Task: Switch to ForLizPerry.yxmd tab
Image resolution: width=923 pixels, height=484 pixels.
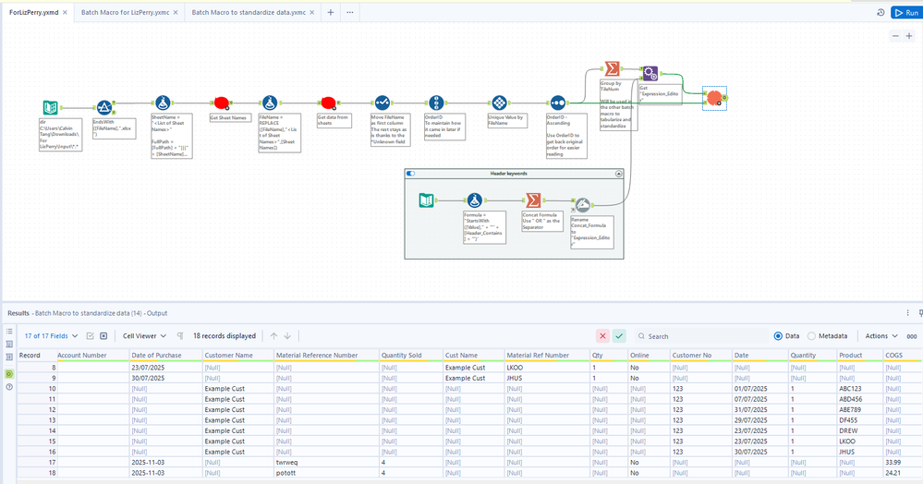Action: coord(33,12)
